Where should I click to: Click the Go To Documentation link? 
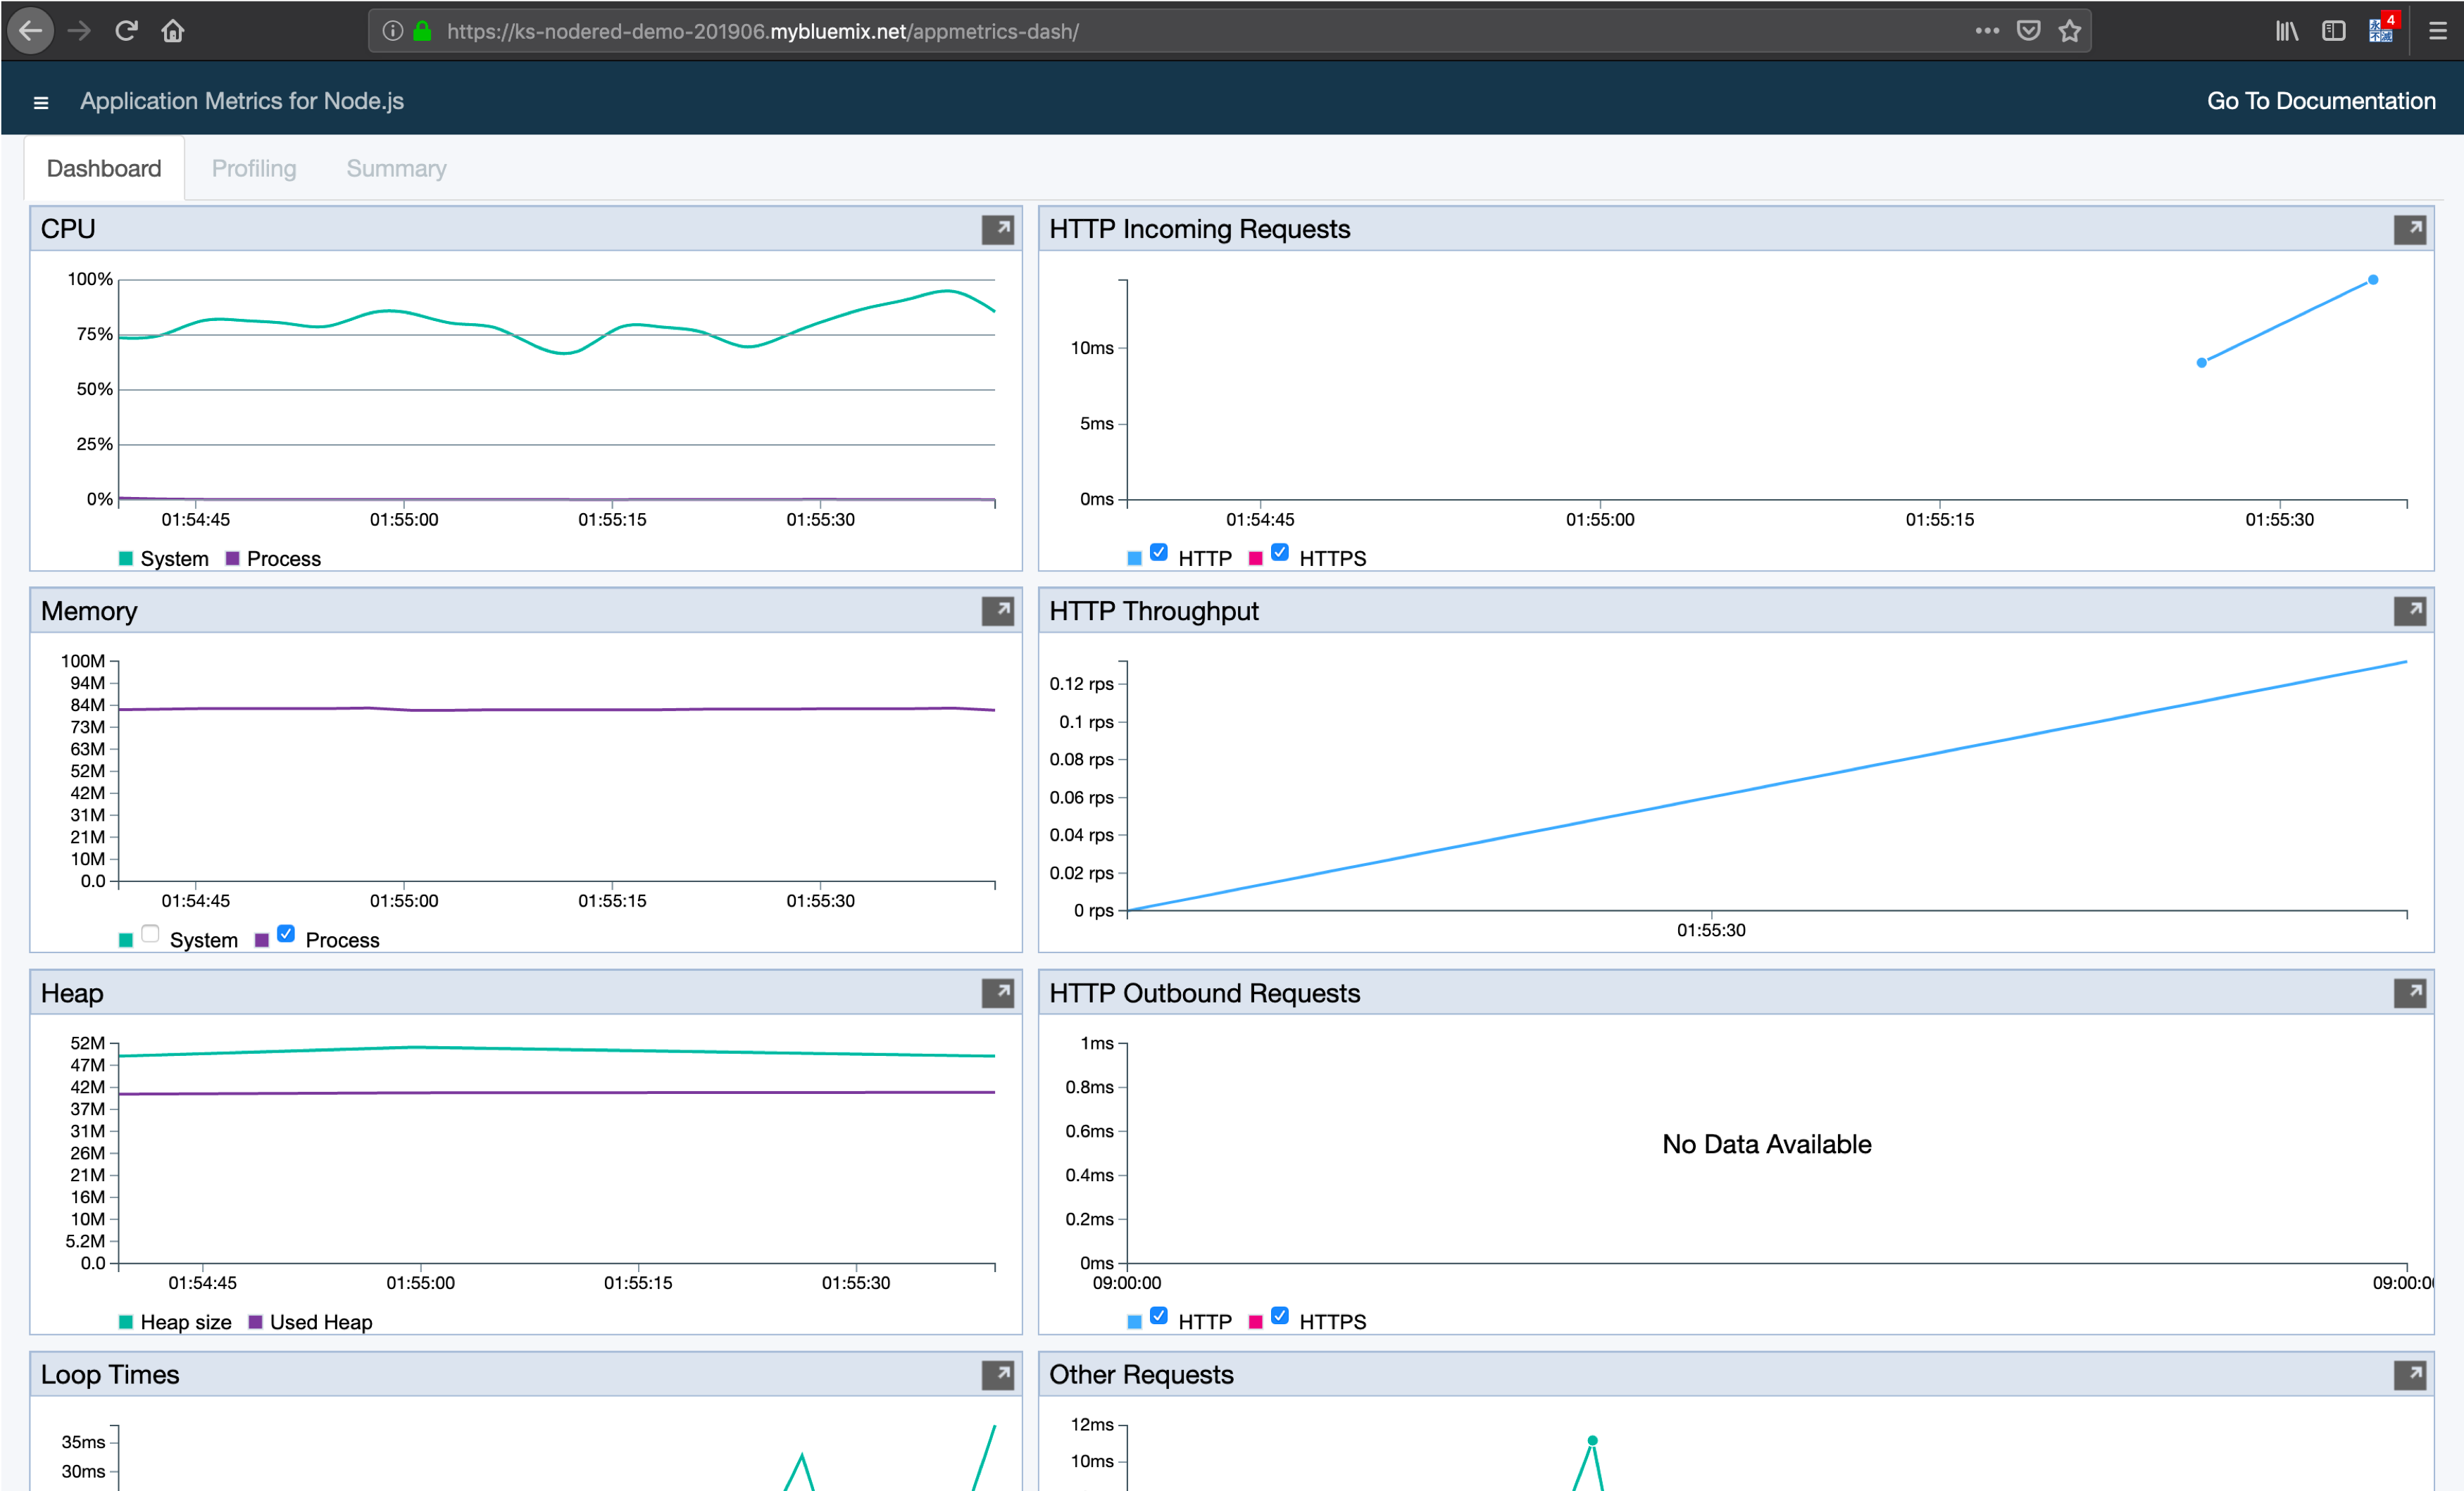point(2320,101)
